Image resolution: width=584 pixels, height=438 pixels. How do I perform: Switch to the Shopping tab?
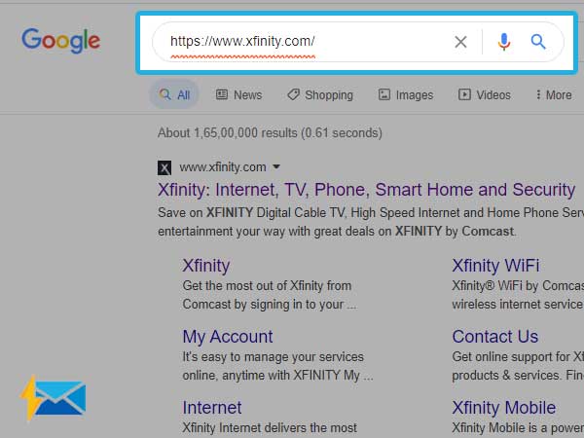click(320, 95)
